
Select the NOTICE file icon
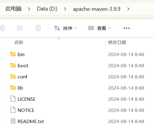13,110
